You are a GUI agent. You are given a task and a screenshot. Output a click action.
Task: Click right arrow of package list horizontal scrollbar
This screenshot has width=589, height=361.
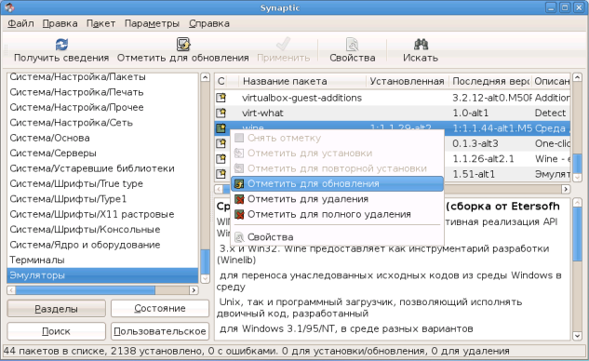coord(566,189)
